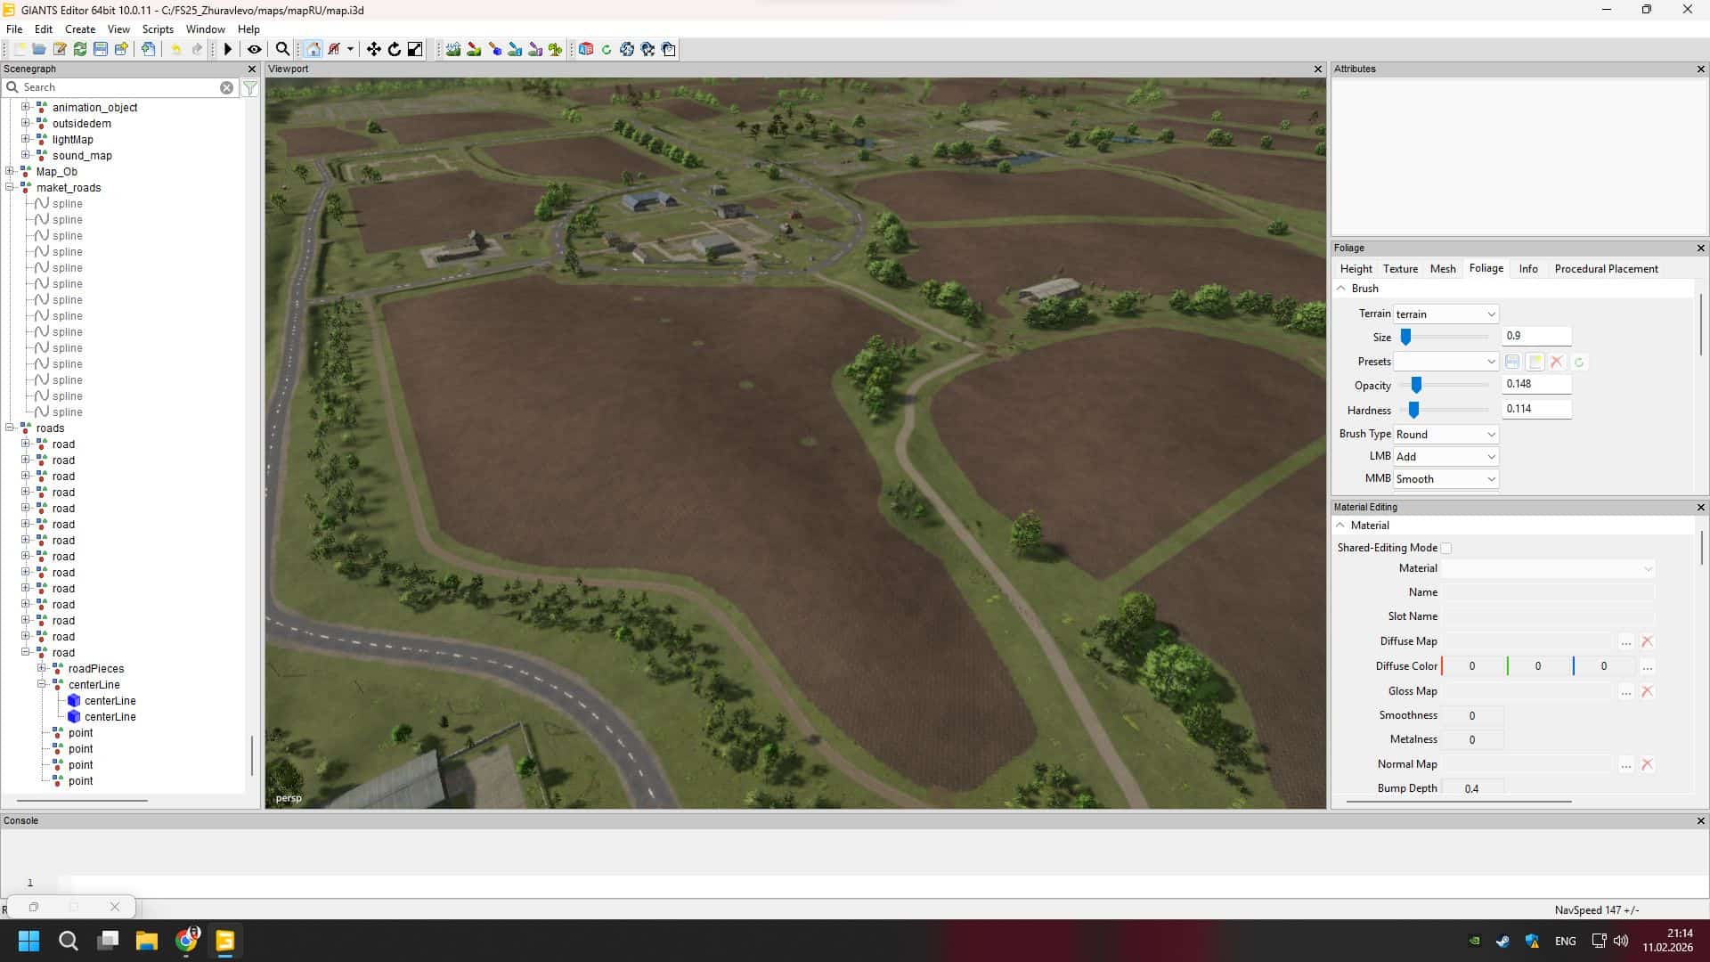Screen dimensions: 1710x962
Task: Click the open folder toolbar icon
Action: pyautogui.click(x=39, y=50)
